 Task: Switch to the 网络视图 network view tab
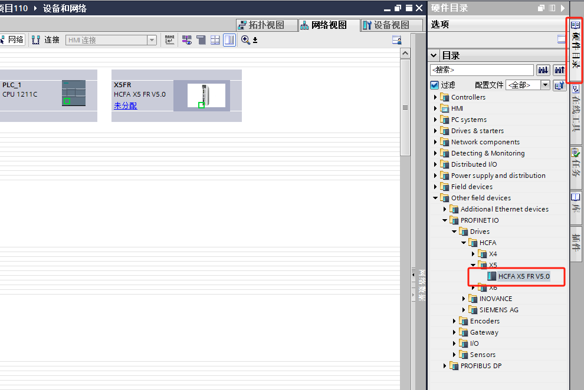coord(329,25)
